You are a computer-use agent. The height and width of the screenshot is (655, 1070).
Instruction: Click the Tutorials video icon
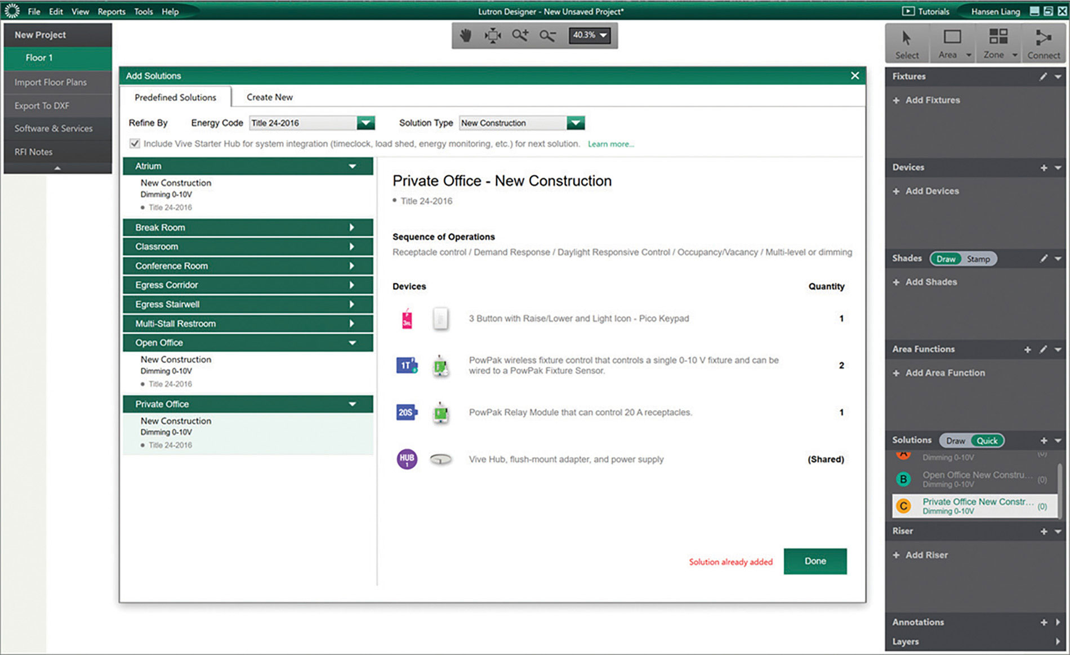tap(908, 11)
